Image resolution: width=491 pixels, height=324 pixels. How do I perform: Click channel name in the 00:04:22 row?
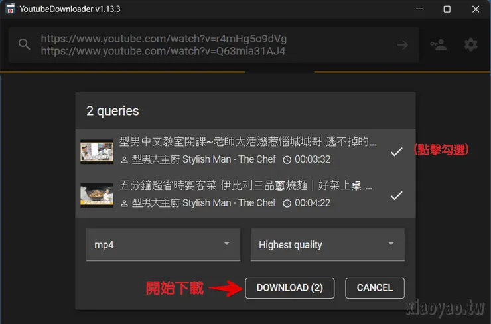tap(204, 202)
